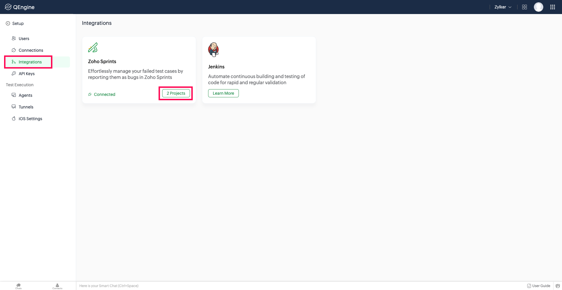Click the 2 Projects button
Viewport: 562px width, 290px height.
pos(176,93)
